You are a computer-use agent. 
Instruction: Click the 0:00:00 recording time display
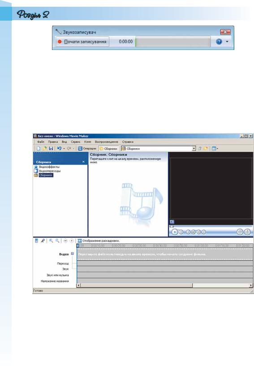click(x=125, y=42)
